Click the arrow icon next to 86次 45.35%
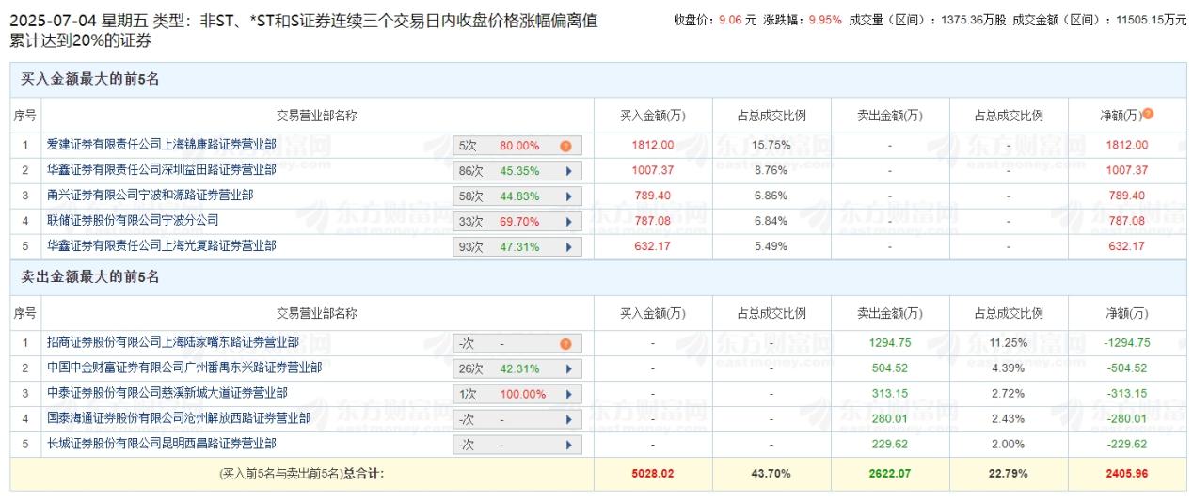 tap(568, 171)
